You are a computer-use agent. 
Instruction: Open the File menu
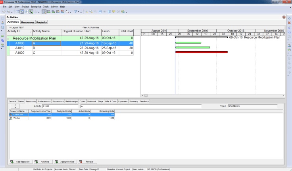coord(4,6)
